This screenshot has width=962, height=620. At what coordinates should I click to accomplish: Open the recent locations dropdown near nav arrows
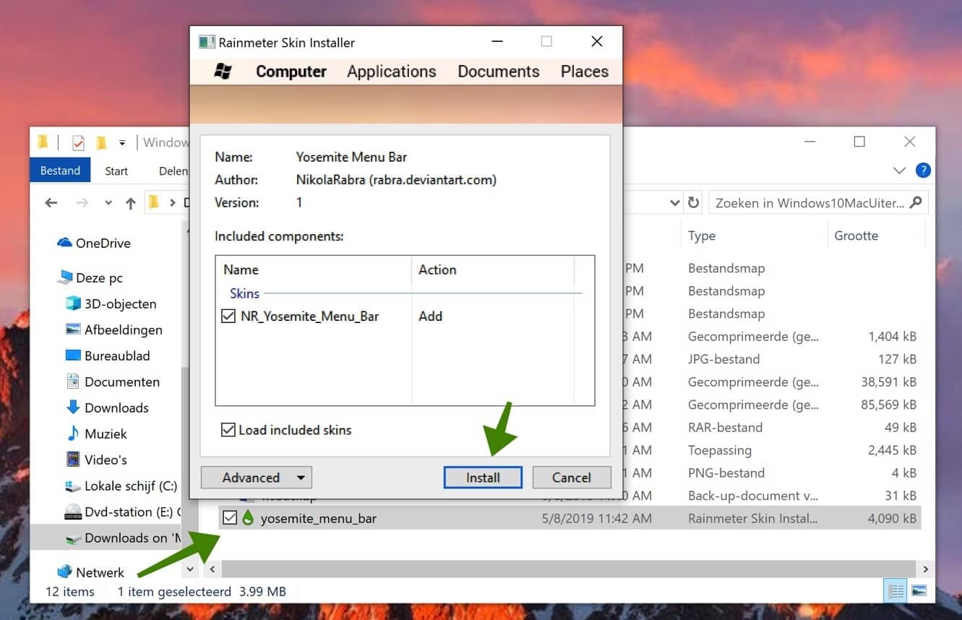point(108,203)
